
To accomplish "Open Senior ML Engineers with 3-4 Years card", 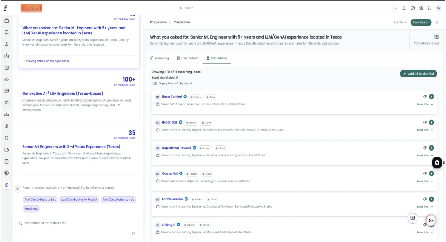I will [79, 150].
